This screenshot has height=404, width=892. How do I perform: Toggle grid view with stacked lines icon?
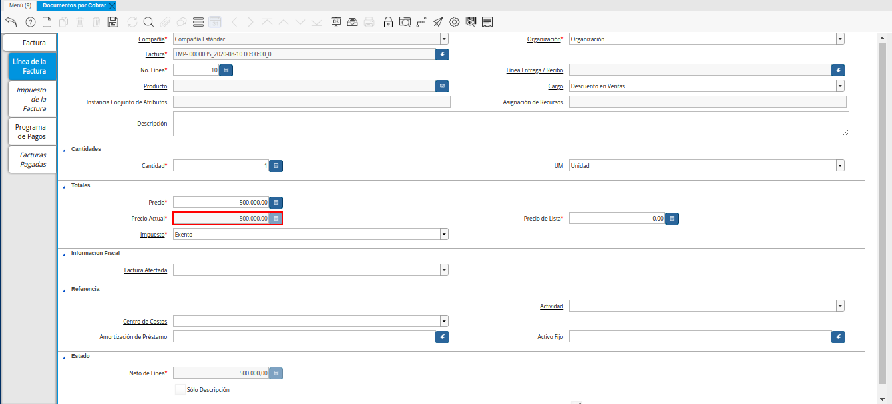198,22
